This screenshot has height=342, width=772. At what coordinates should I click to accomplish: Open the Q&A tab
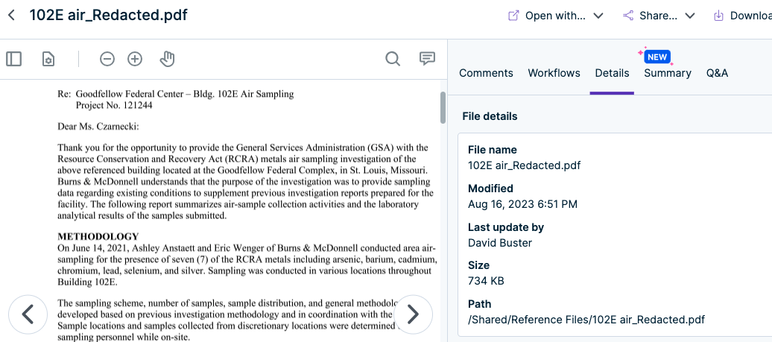pos(717,73)
